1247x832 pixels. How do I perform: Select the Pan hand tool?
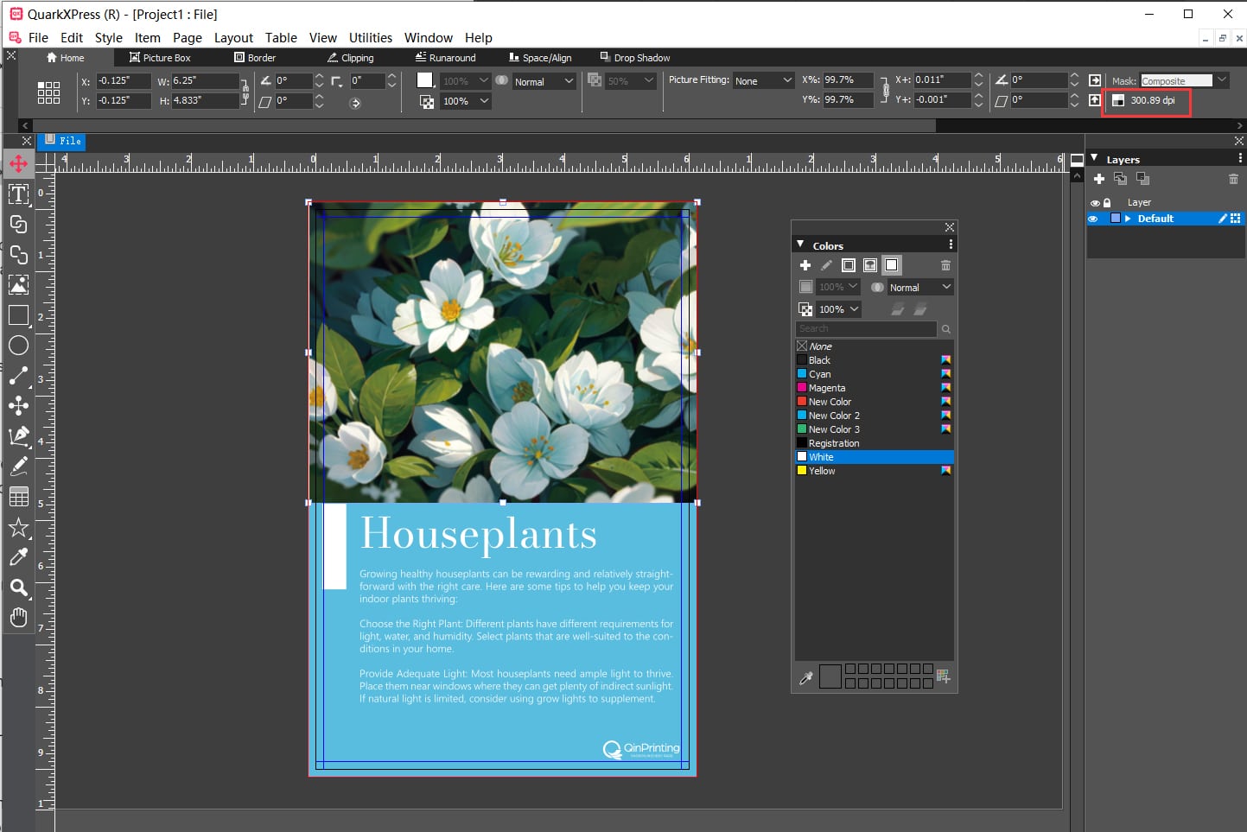[x=18, y=617]
